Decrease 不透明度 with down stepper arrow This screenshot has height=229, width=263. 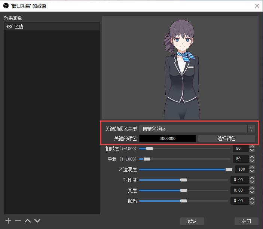(252, 171)
